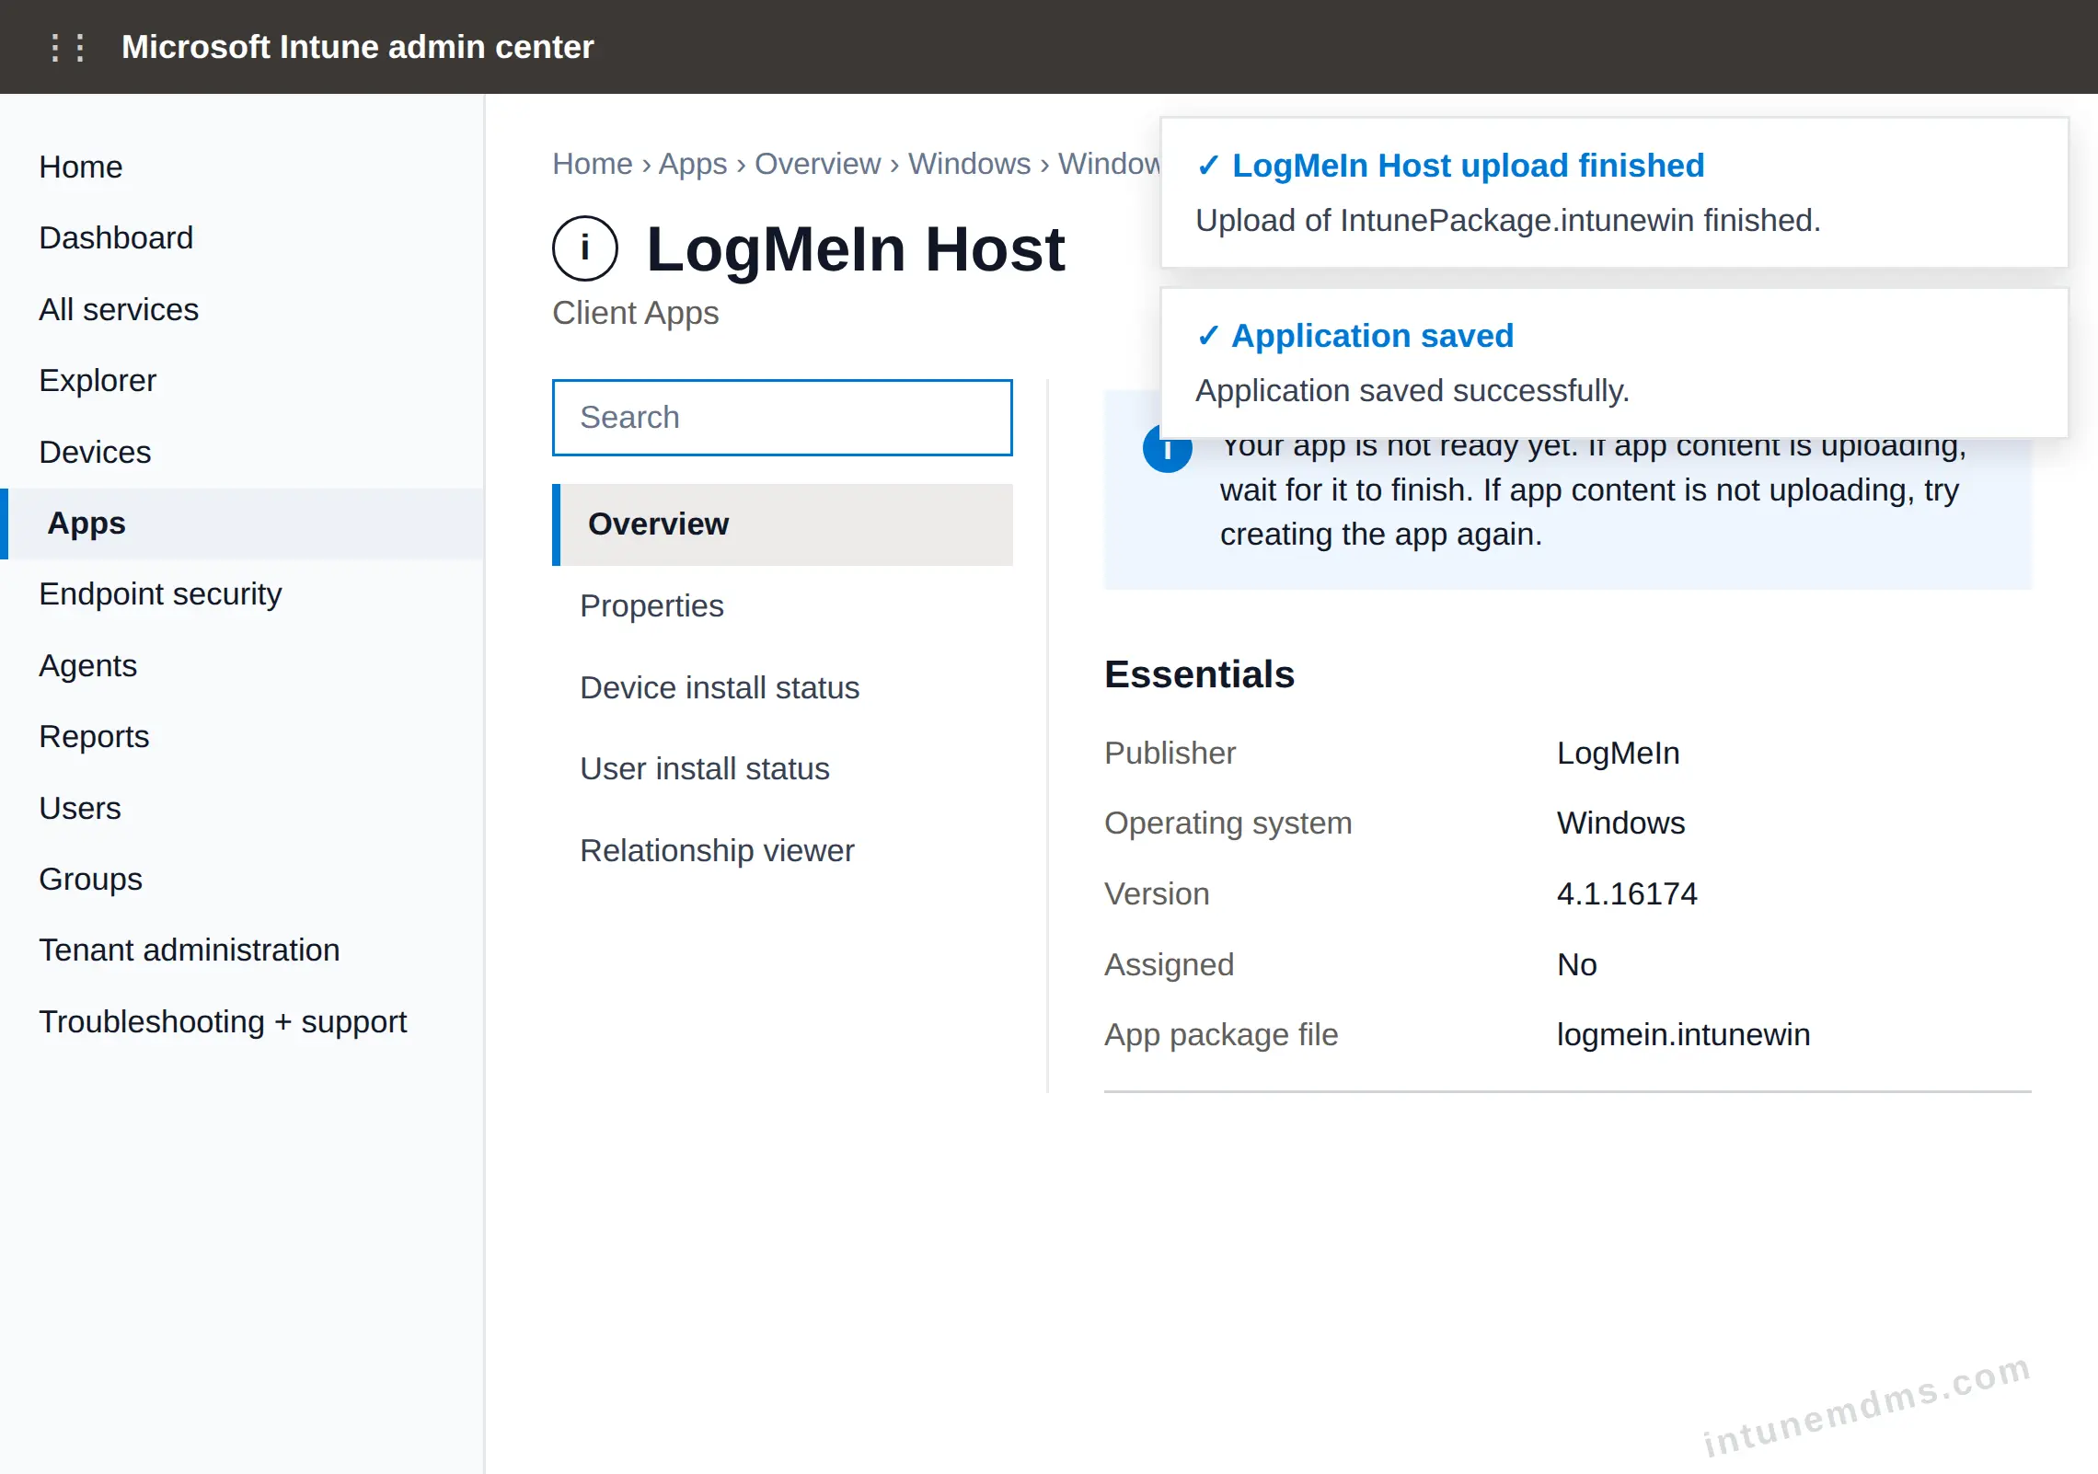Click the Windows breadcrumb link
The width and height of the screenshot is (2098, 1474).
969,163
